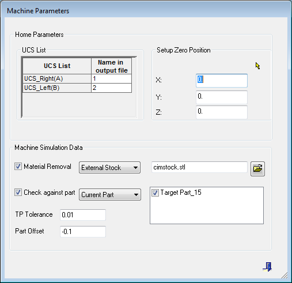The image size is (292, 283).
Task: Open the External Stock dropdown
Action: tap(109, 168)
